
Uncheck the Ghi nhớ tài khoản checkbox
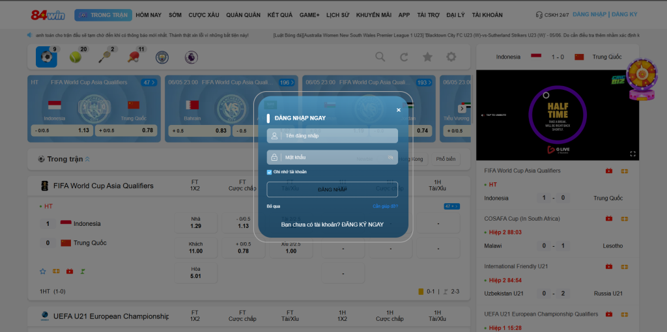[x=269, y=172]
